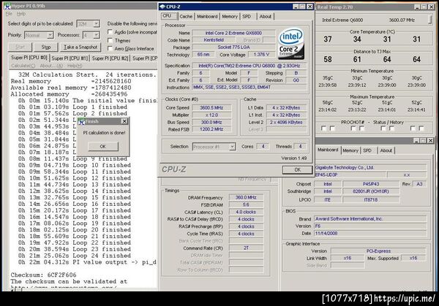Click the Start button in Hyper PI
439x306 pixels.
point(20,47)
